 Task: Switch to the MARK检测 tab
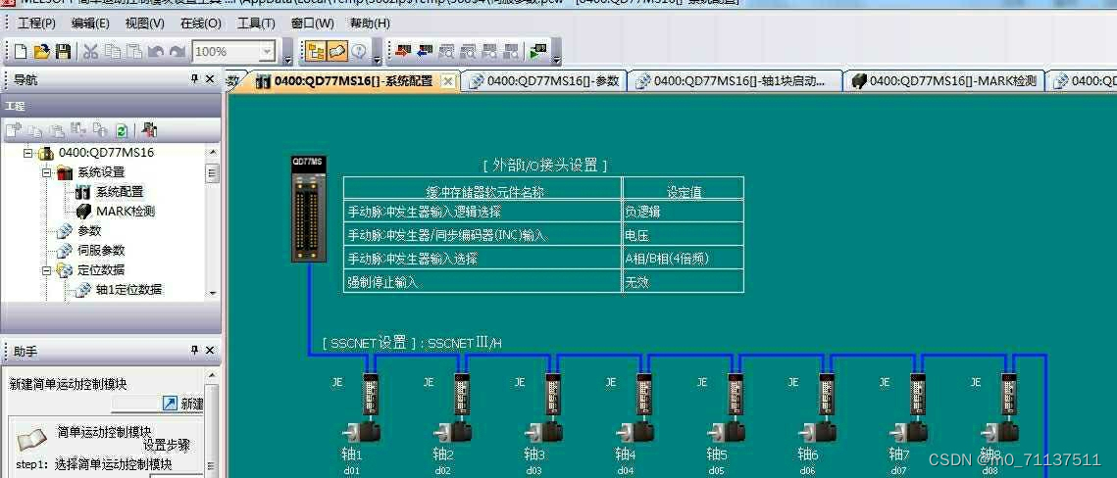point(943,81)
